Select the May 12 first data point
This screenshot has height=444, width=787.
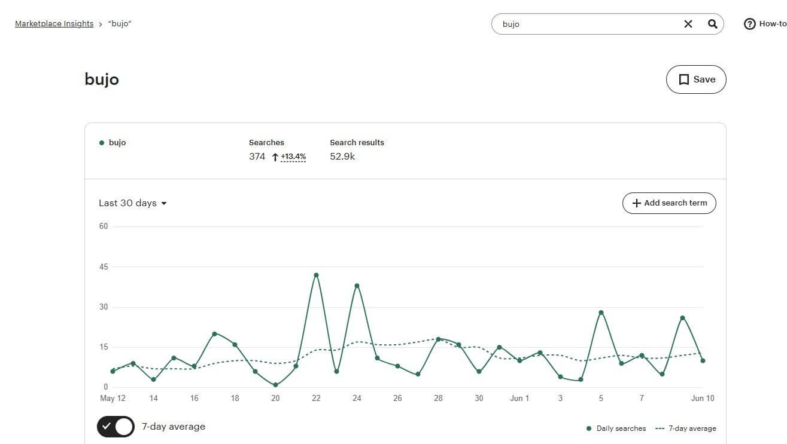point(113,371)
